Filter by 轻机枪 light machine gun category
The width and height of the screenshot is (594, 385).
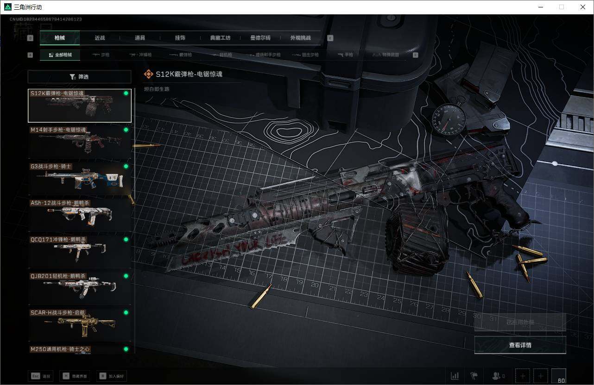(222, 55)
